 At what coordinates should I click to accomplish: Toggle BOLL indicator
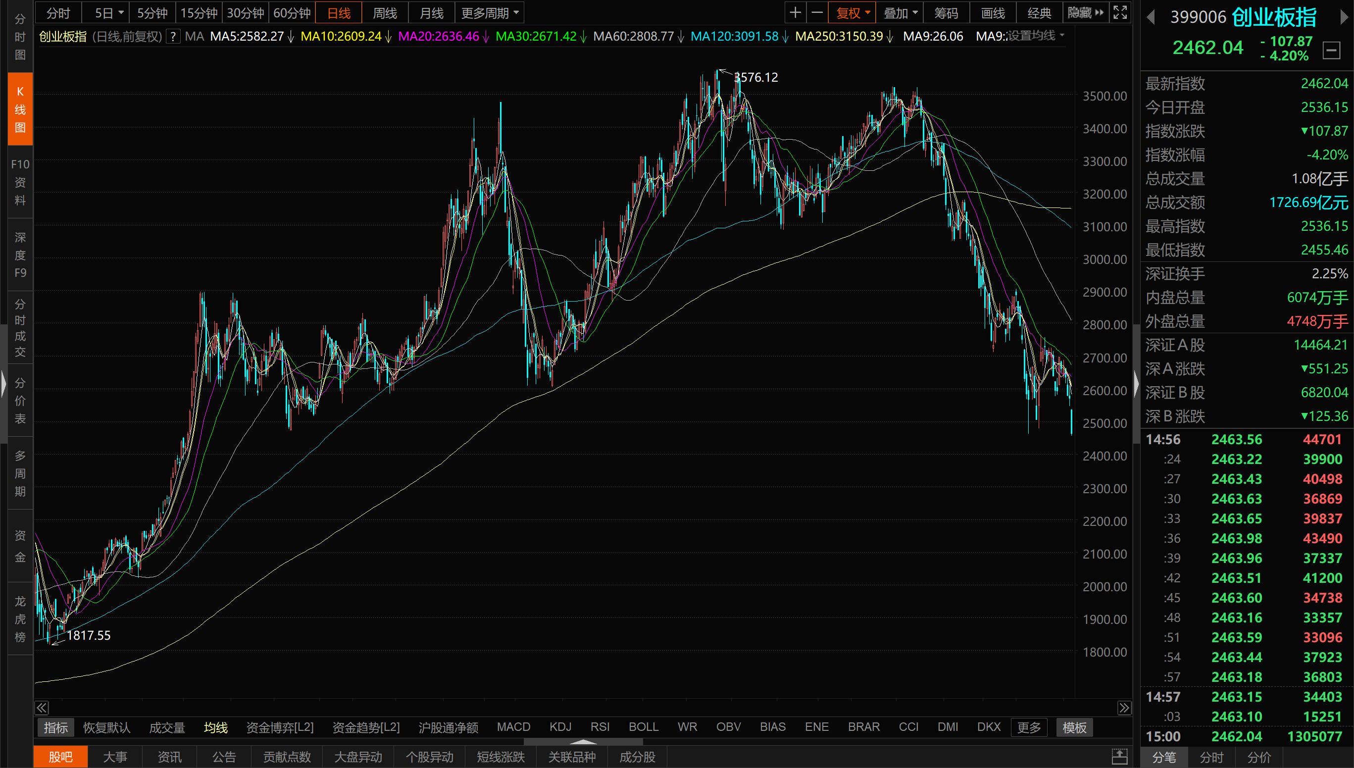coord(644,727)
